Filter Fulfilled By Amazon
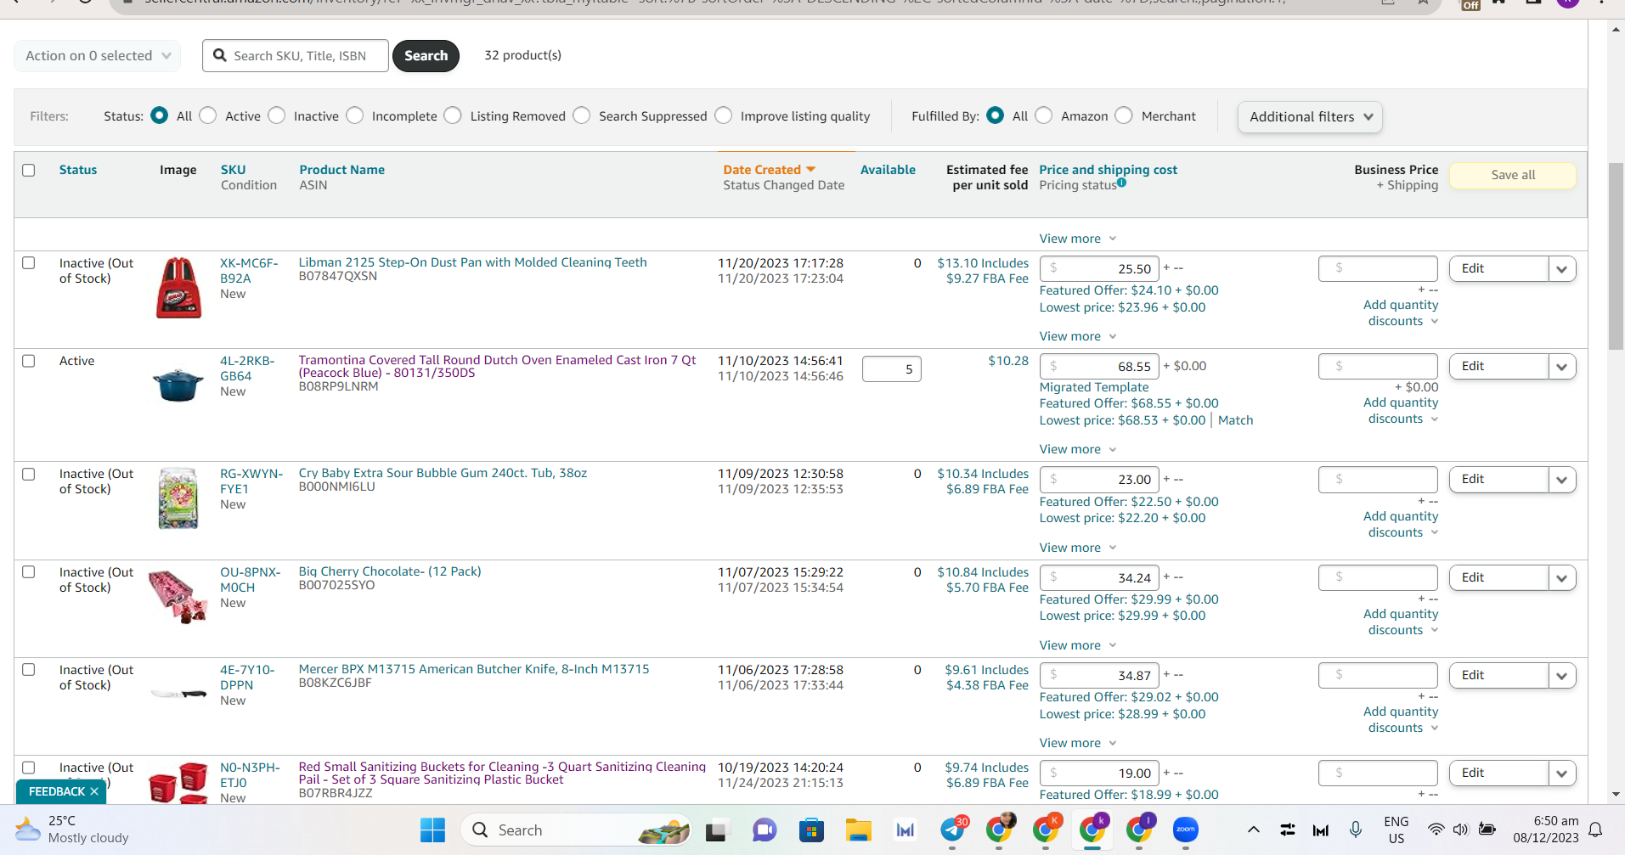This screenshot has width=1625, height=855. tap(1044, 115)
